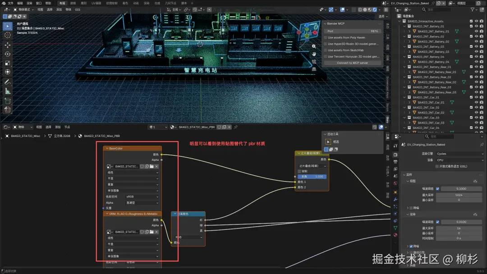The height and width of the screenshot is (274, 487).
Task: Collapse BAKED_INT_Battery_02 collection
Action: [x=404, y=37]
